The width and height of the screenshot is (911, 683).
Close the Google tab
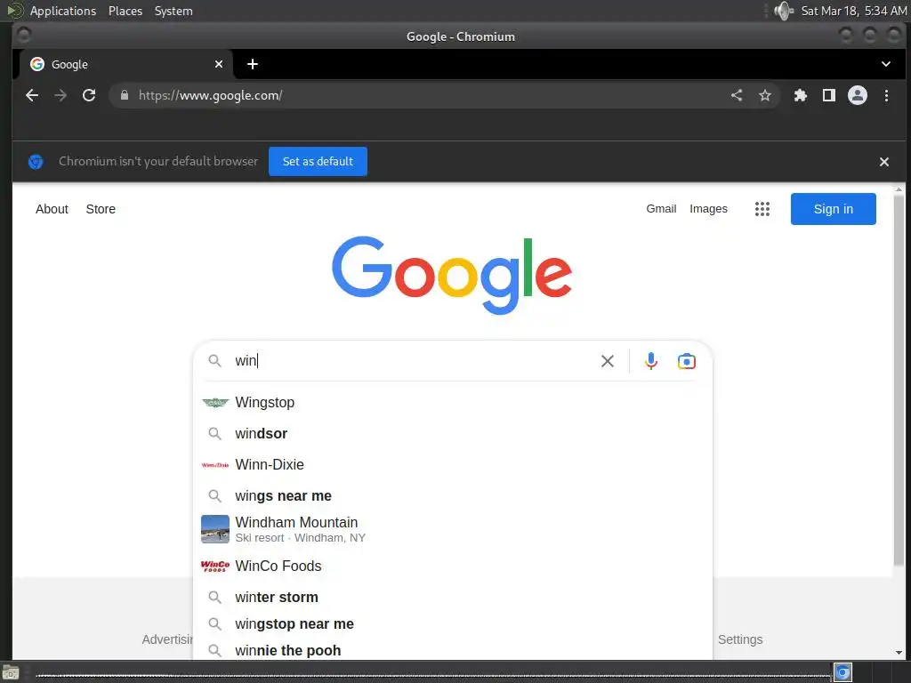point(219,64)
